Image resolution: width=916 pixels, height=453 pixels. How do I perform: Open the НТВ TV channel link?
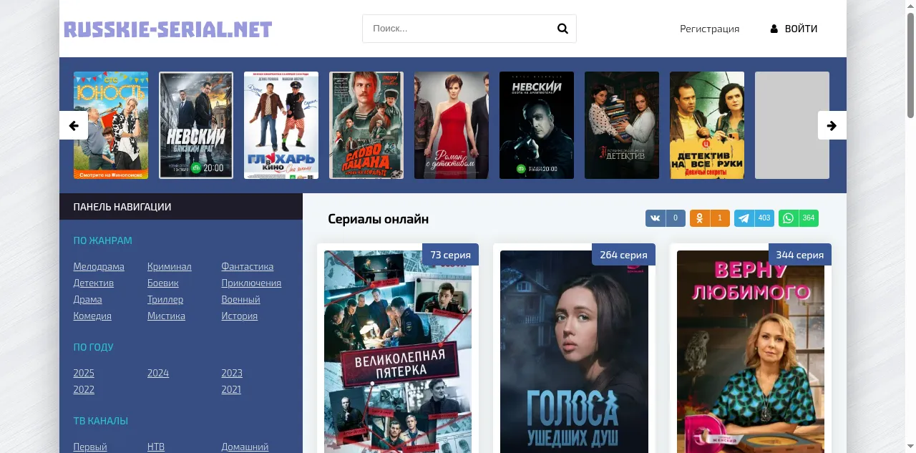(156, 447)
